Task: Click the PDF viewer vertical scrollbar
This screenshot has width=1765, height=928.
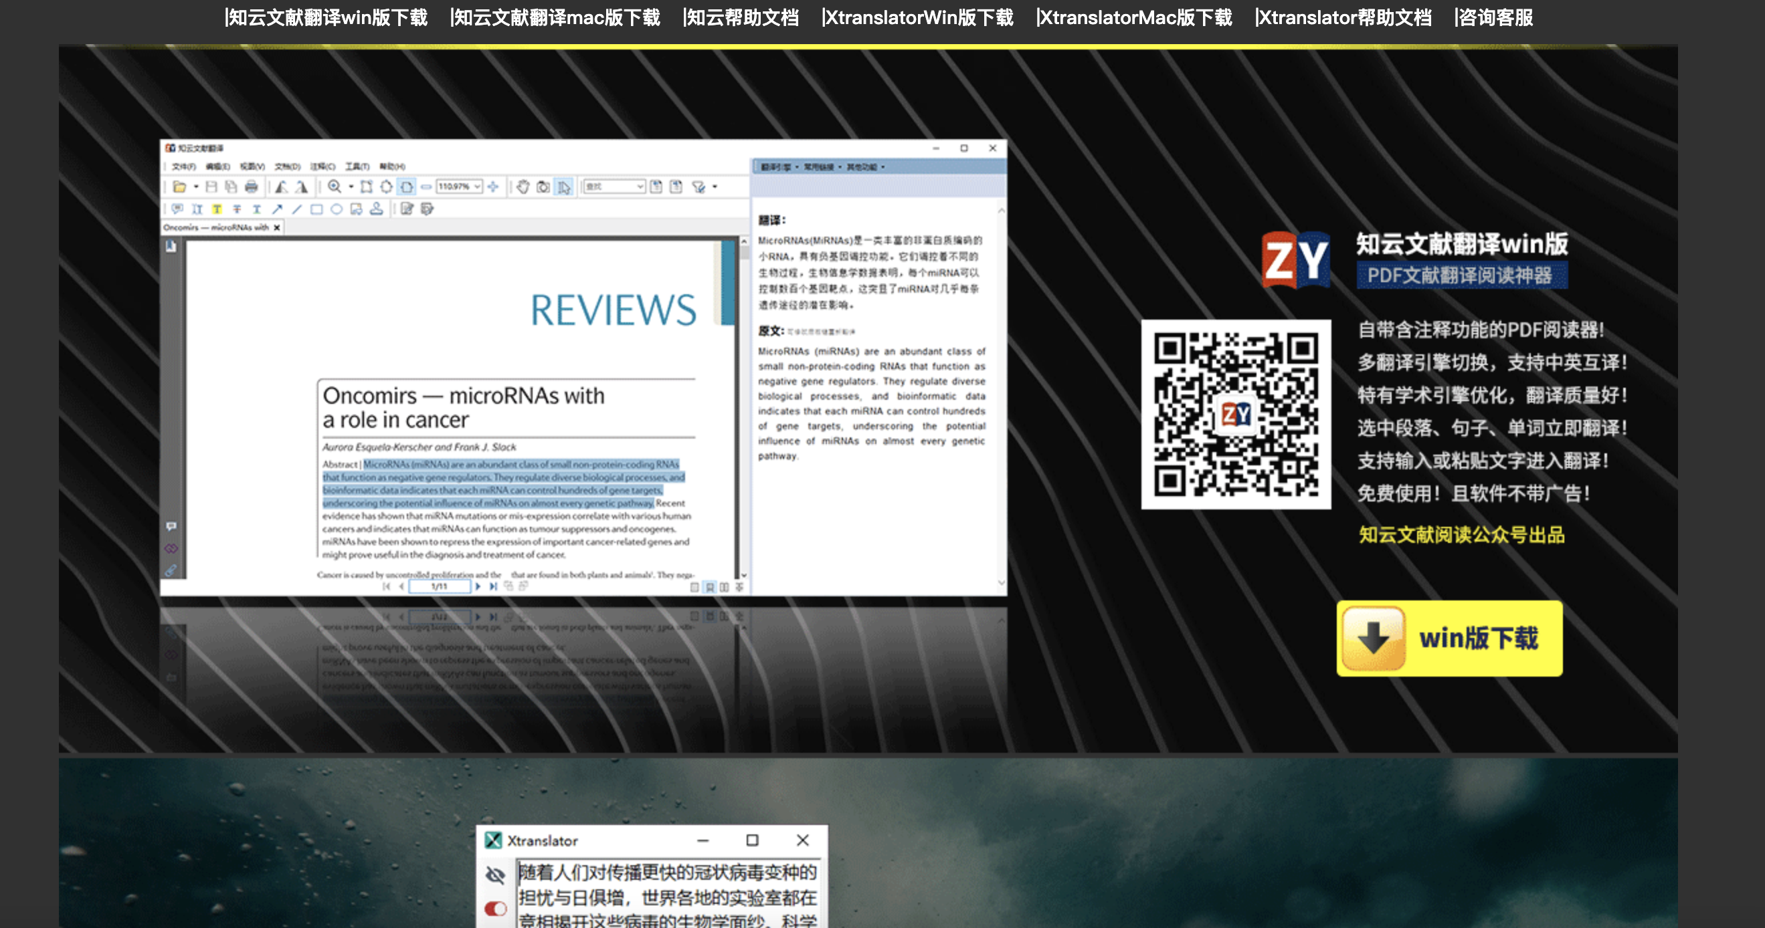Action: click(744, 411)
